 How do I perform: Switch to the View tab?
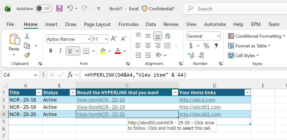[x=191, y=24]
